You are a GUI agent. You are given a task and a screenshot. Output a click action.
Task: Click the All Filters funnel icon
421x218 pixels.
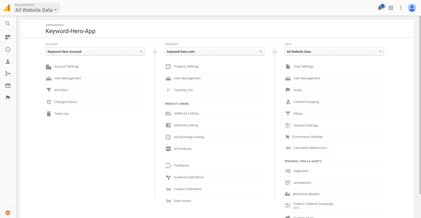click(49, 90)
